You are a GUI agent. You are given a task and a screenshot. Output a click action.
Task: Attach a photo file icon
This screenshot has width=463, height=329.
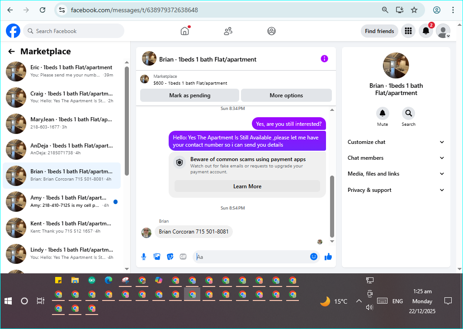tap(157, 257)
